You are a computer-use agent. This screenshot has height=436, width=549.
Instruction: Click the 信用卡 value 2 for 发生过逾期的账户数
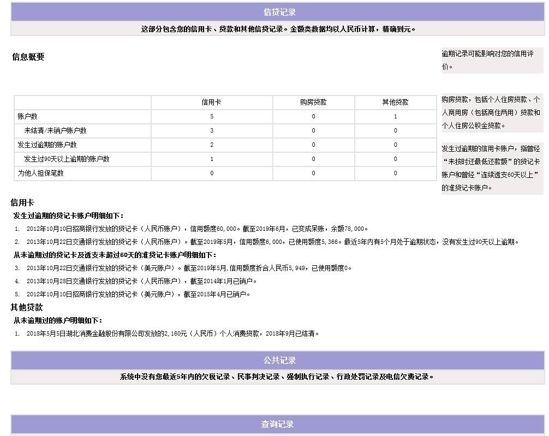pyautogui.click(x=212, y=145)
